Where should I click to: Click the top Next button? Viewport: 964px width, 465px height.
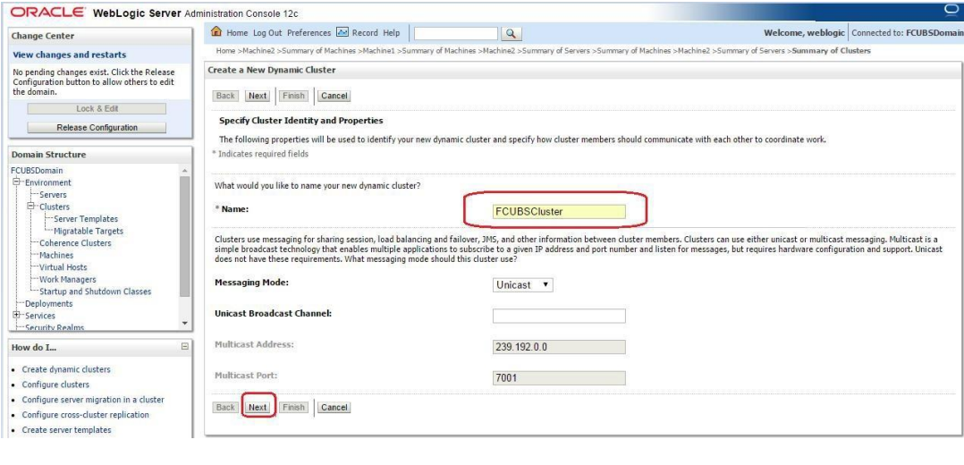click(258, 96)
